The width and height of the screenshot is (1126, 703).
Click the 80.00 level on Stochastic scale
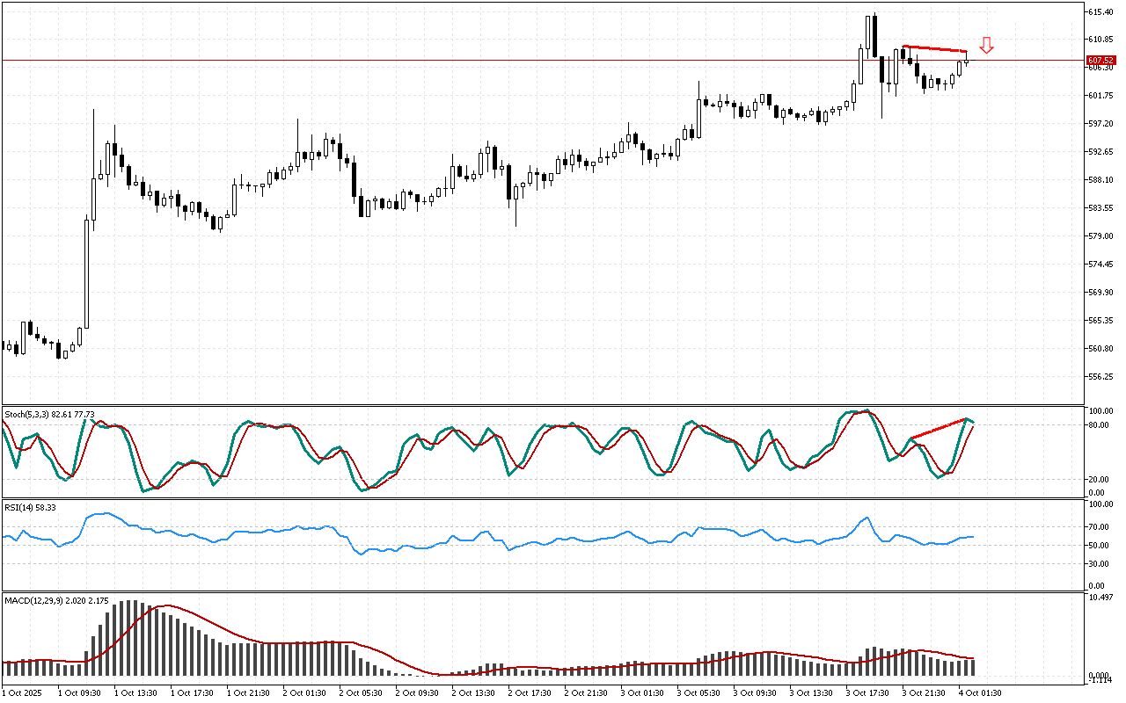[1099, 425]
